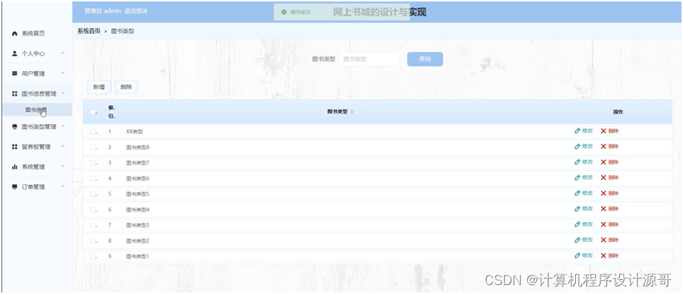Screen dimensions: 683x294
Task: Click the pencil edit icon for 图书类型6
Action: (x=577, y=178)
